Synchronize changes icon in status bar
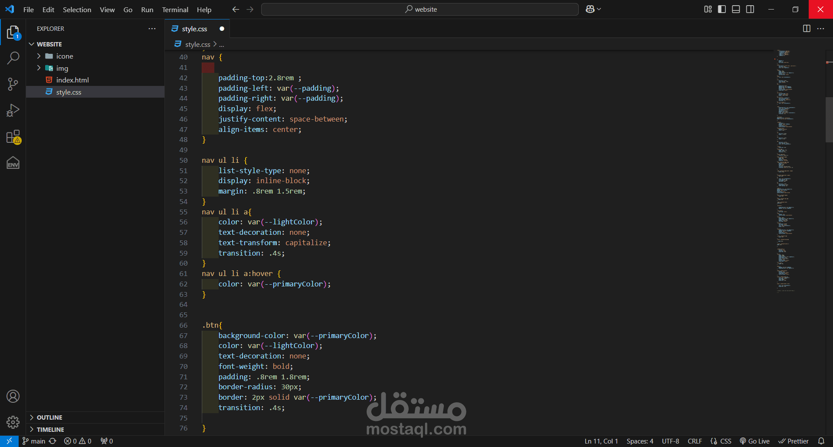The width and height of the screenshot is (833, 447). tap(52, 441)
